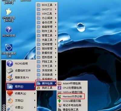Expand the 文档(D) submenu arrow

click(35, 100)
